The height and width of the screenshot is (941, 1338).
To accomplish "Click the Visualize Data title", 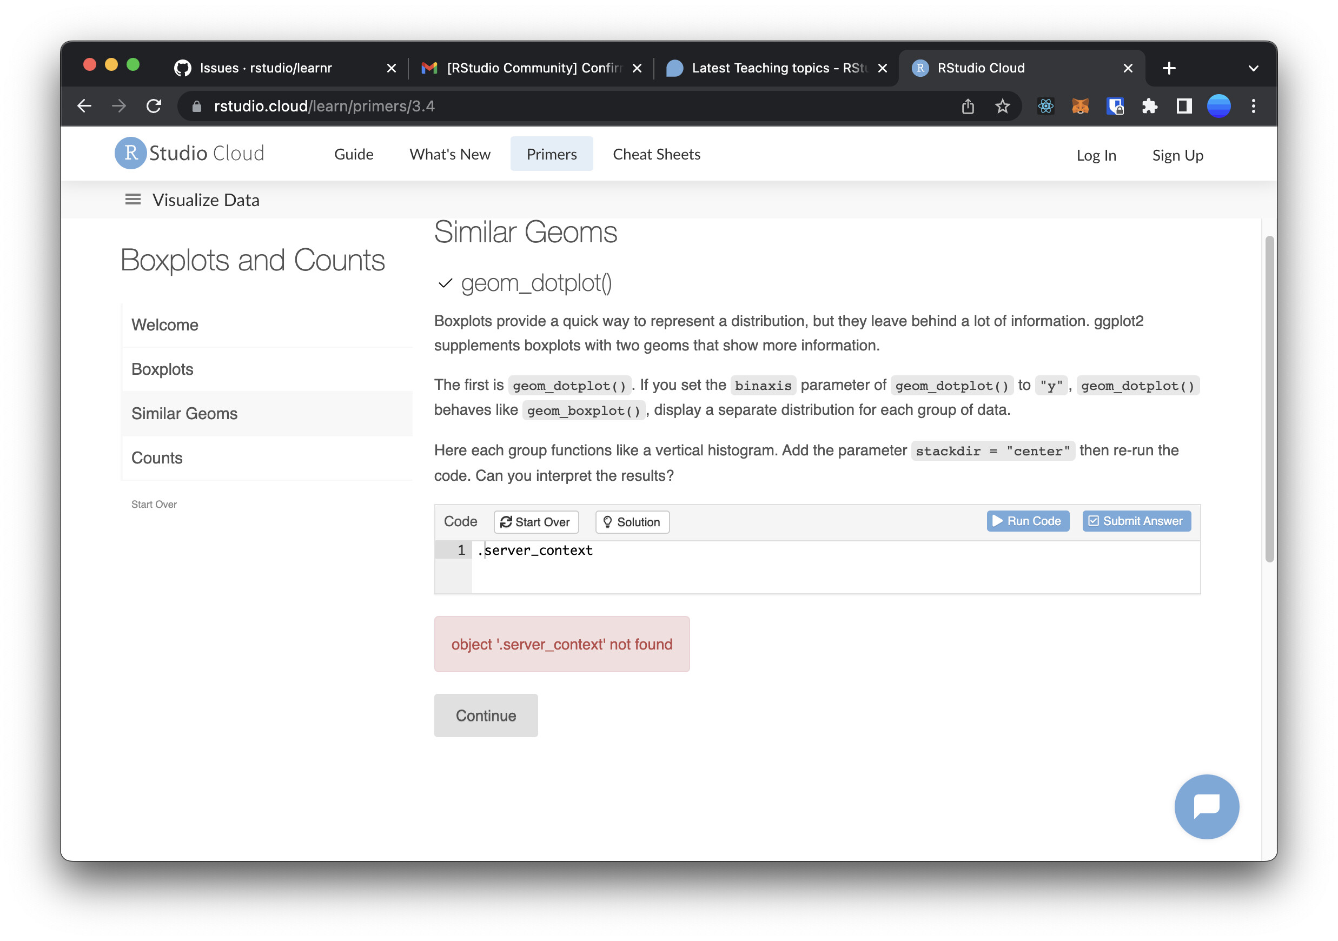I will (x=206, y=200).
